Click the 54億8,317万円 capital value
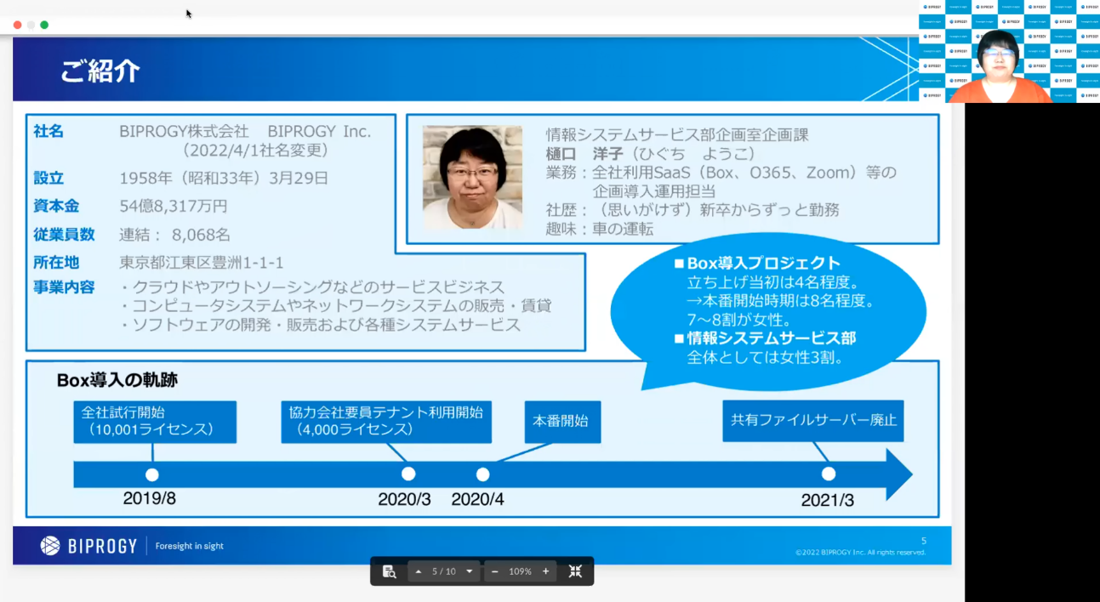Viewport: 1100px width, 602px height. coord(174,206)
